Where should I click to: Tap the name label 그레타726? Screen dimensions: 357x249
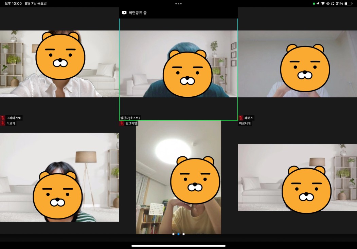14,118
